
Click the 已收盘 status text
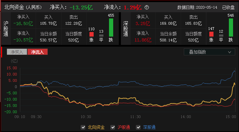(x=228, y=7)
